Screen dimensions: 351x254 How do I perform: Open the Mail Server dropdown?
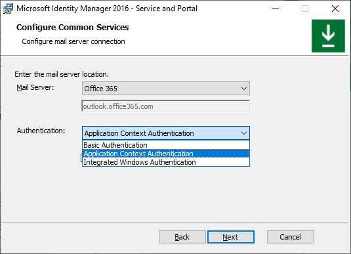click(166, 89)
